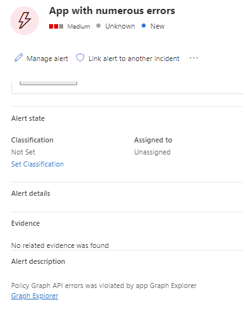Click the Set Classification link
Viewport: 243px width, 309px height.
tap(38, 164)
